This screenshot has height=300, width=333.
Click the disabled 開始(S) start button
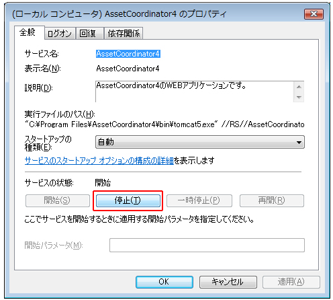(58, 200)
